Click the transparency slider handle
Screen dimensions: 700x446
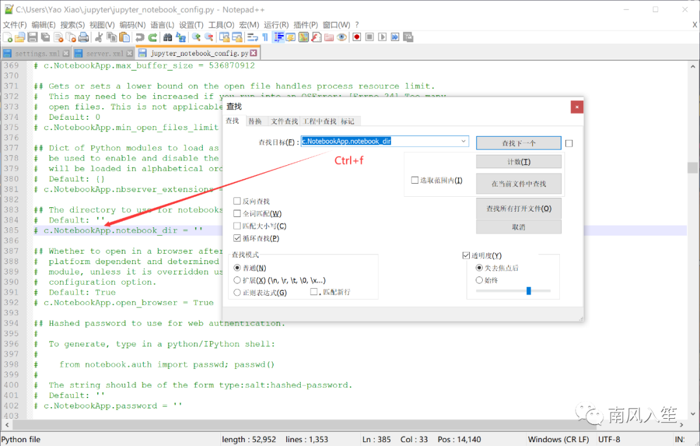pyautogui.click(x=529, y=291)
